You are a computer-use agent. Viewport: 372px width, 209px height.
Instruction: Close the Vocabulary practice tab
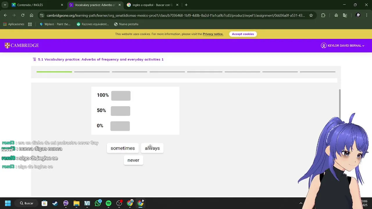[x=119, y=5]
